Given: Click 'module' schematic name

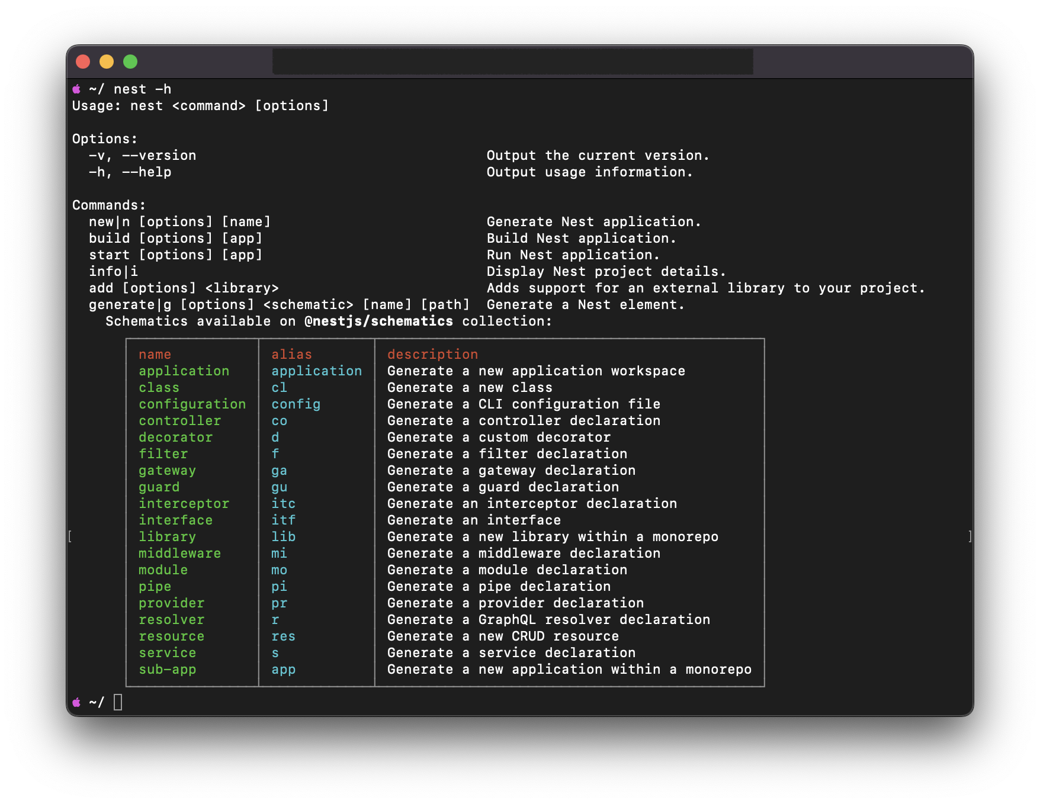Looking at the screenshot, I should [x=163, y=570].
